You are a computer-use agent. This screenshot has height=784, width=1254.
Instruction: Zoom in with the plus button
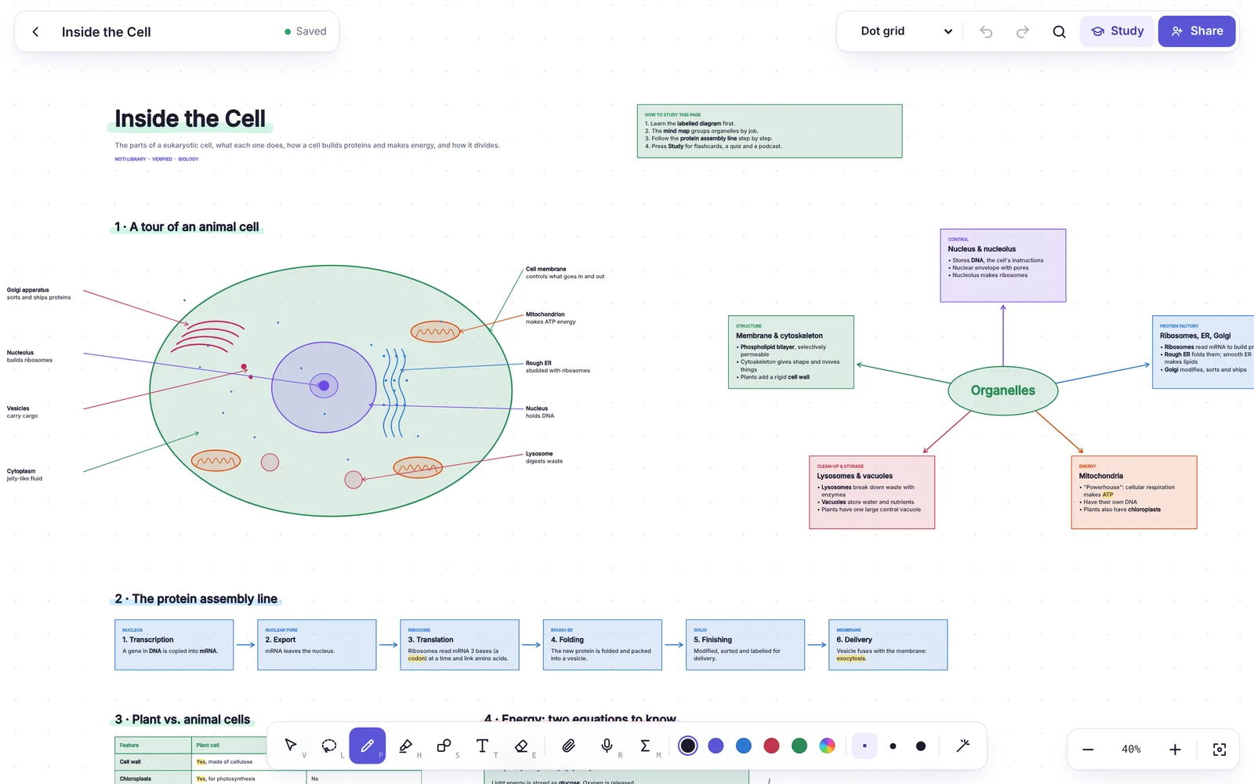tap(1175, 750)
